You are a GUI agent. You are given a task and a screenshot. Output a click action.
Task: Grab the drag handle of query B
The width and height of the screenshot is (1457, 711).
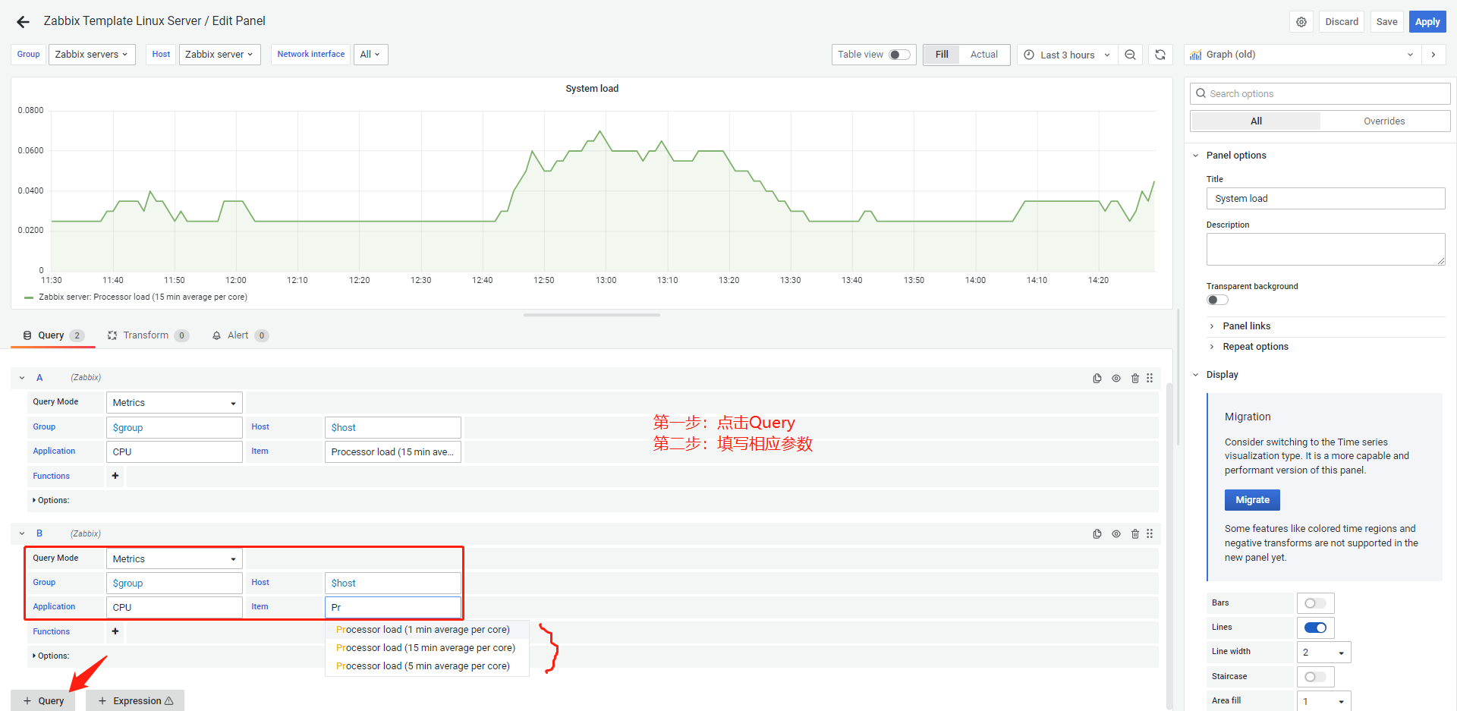click(x=1150, y=534)
